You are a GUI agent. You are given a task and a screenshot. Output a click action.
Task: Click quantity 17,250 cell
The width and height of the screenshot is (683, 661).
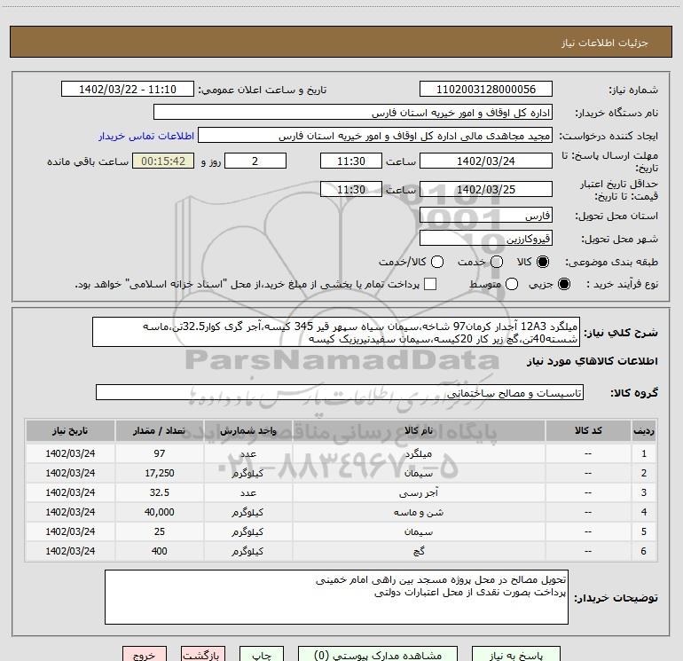pos(159,473)
